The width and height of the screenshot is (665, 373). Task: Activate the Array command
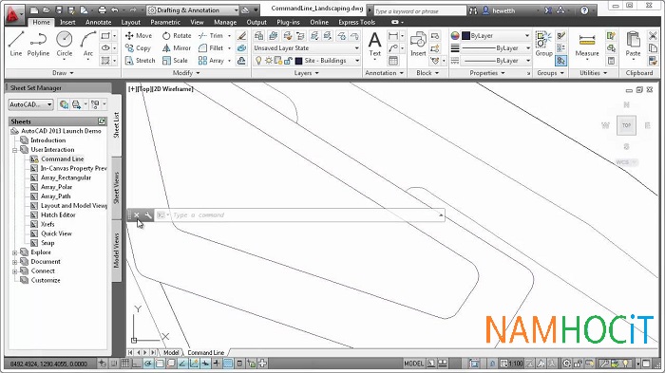coord(211,61)
